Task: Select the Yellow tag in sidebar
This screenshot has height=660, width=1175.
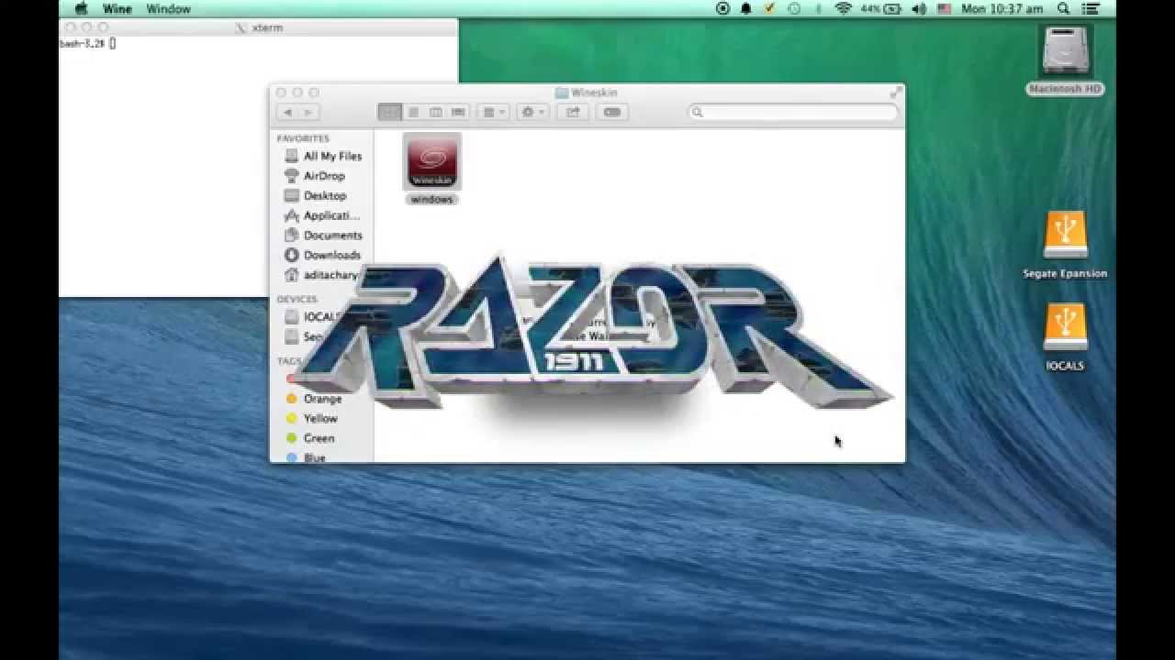Action: [312, 419]
